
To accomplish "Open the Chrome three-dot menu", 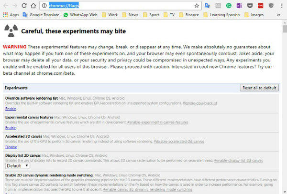I will click(282, 6).
